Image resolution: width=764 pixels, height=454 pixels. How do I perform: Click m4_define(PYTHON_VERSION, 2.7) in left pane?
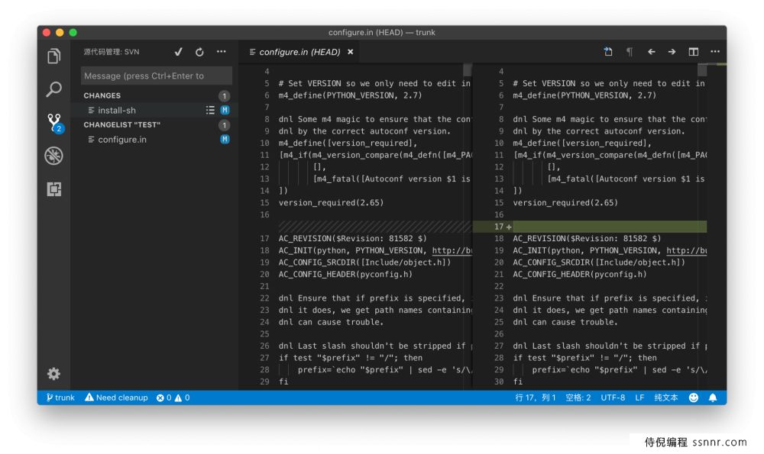[x=351, y=95]
